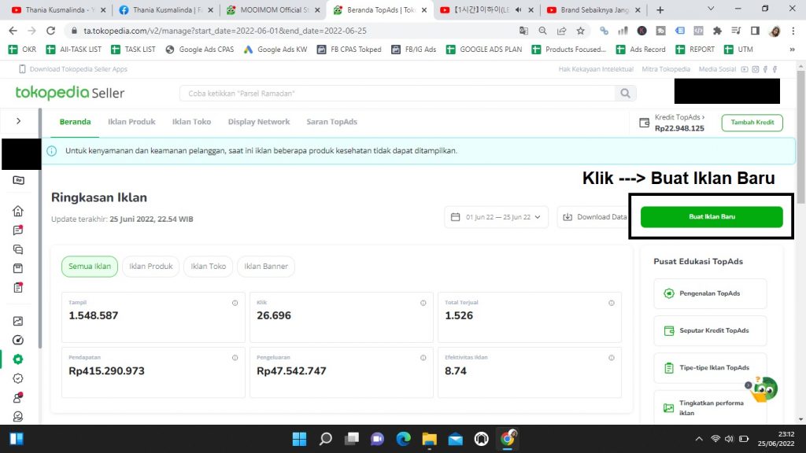Click the info icon on Efektivitas Iklan card
The height and width of the screenshot is (453, 806).
[x=611, y=358]
